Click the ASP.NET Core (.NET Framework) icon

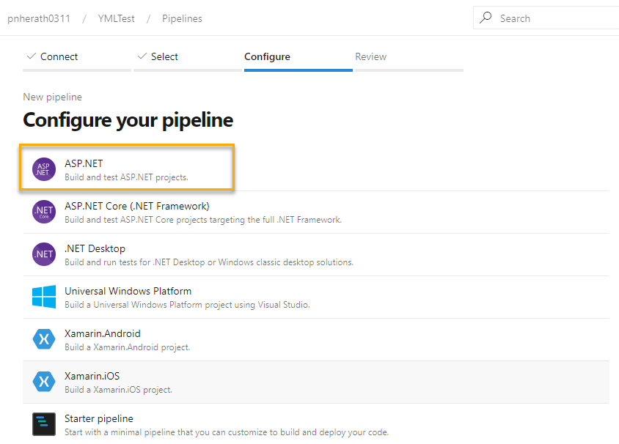pyautogui.click(x=43, y=212)
